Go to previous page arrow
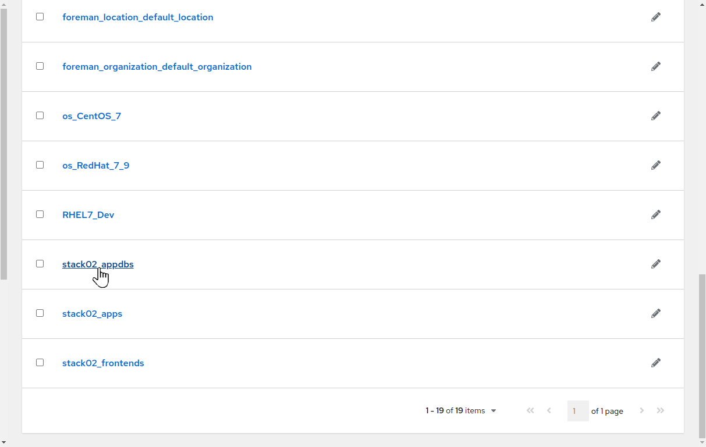 click(x=549, y=410)
